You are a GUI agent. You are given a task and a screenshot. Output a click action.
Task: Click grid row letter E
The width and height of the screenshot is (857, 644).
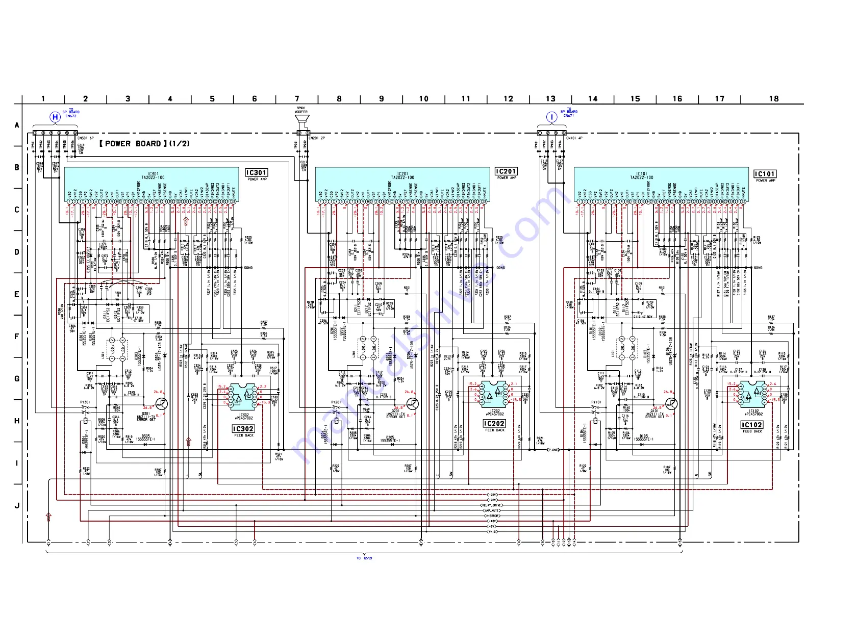click(x=17, y=294)
